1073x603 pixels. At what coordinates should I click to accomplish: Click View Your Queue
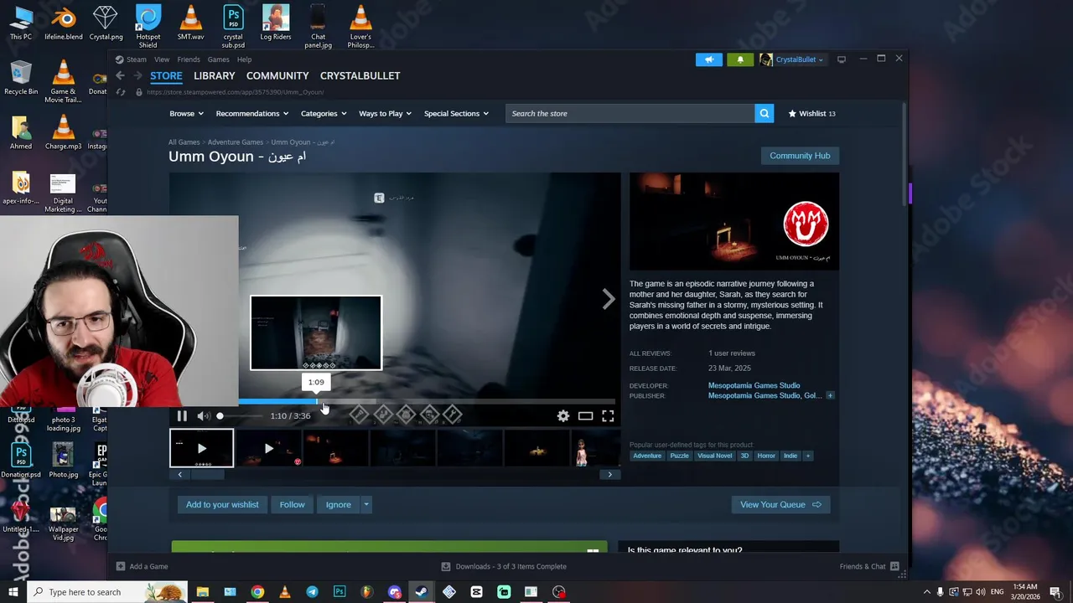(x=780, y=504)
